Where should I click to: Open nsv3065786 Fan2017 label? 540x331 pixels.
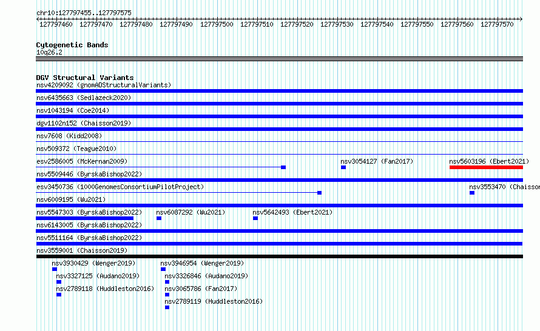point(201,289)
